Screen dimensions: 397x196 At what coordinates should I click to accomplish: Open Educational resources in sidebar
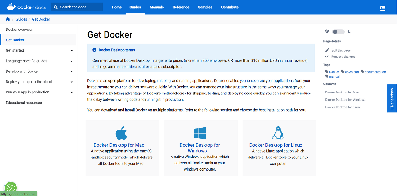24,103
